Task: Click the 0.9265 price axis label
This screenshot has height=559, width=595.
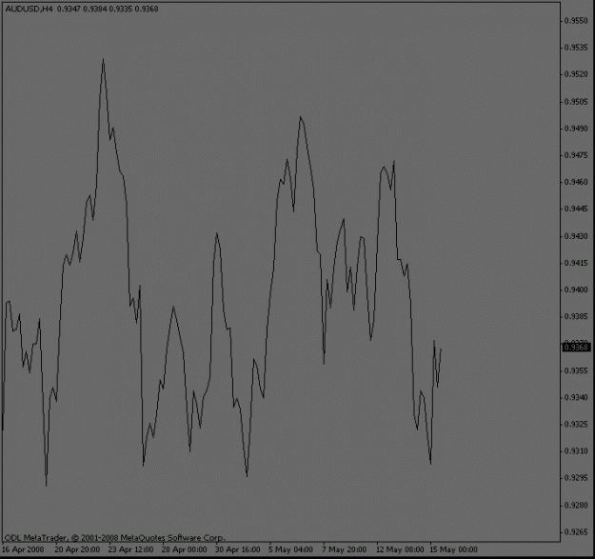Action: point(576,532)
